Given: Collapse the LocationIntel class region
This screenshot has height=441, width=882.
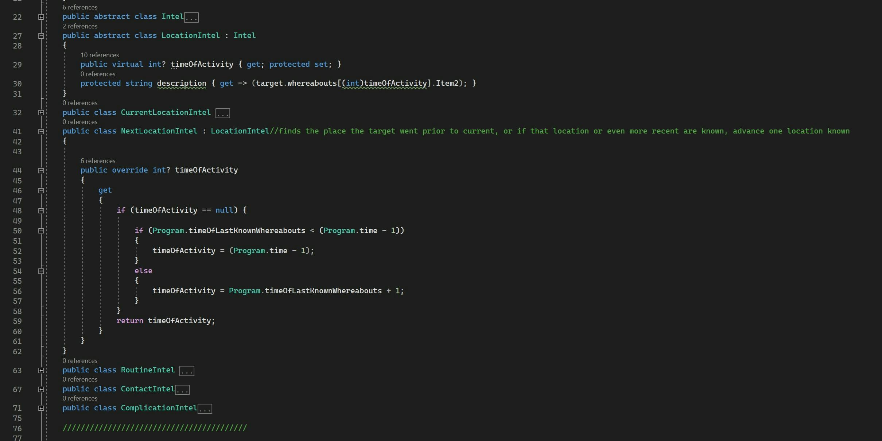Looking at the screenshot, I should (x=41, y=36).
